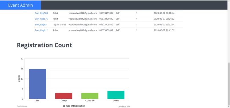Viewport: 230px width, 108px height.
Task: Click the y-axis value 20
Action: [x=22, y=59]
